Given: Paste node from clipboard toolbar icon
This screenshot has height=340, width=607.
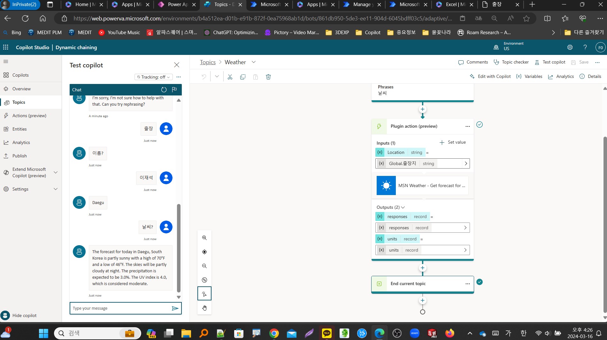Looking at the screenshot, I should coord(255,77).
